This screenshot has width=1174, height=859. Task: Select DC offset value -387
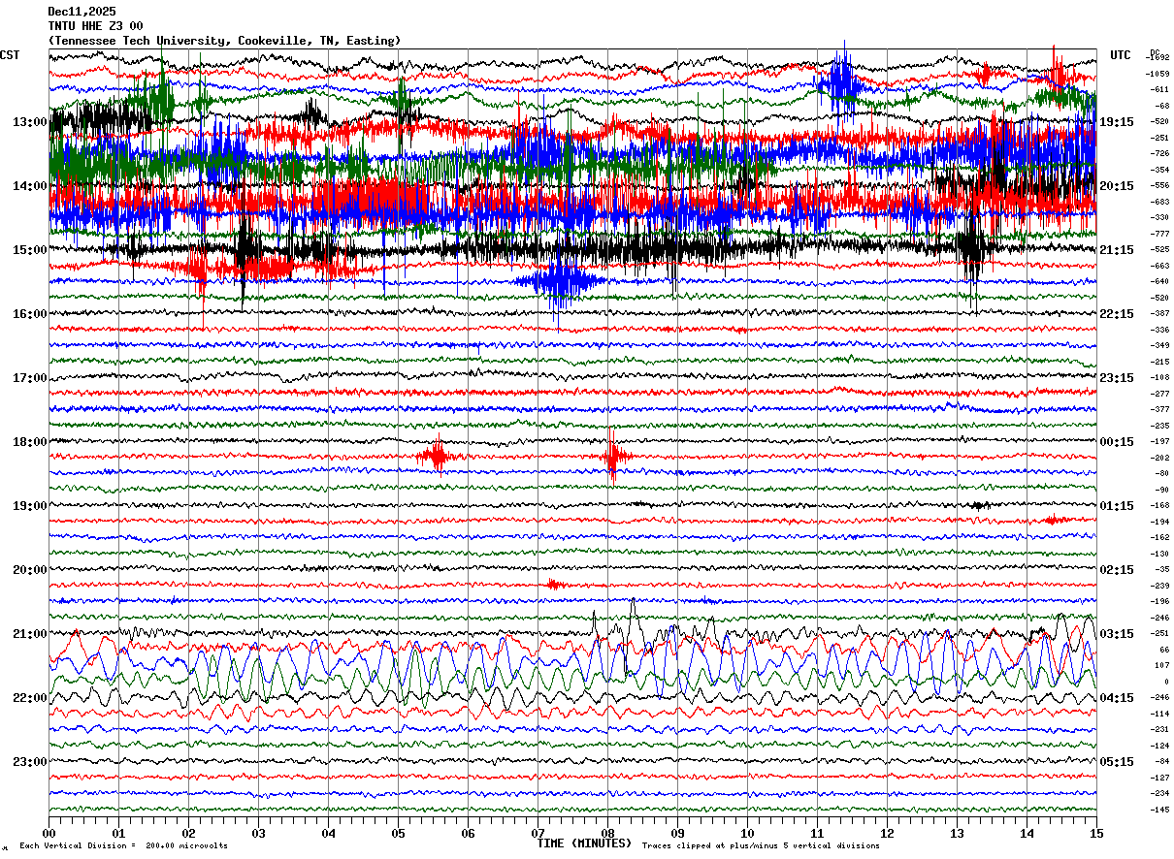coord(1159,313)
